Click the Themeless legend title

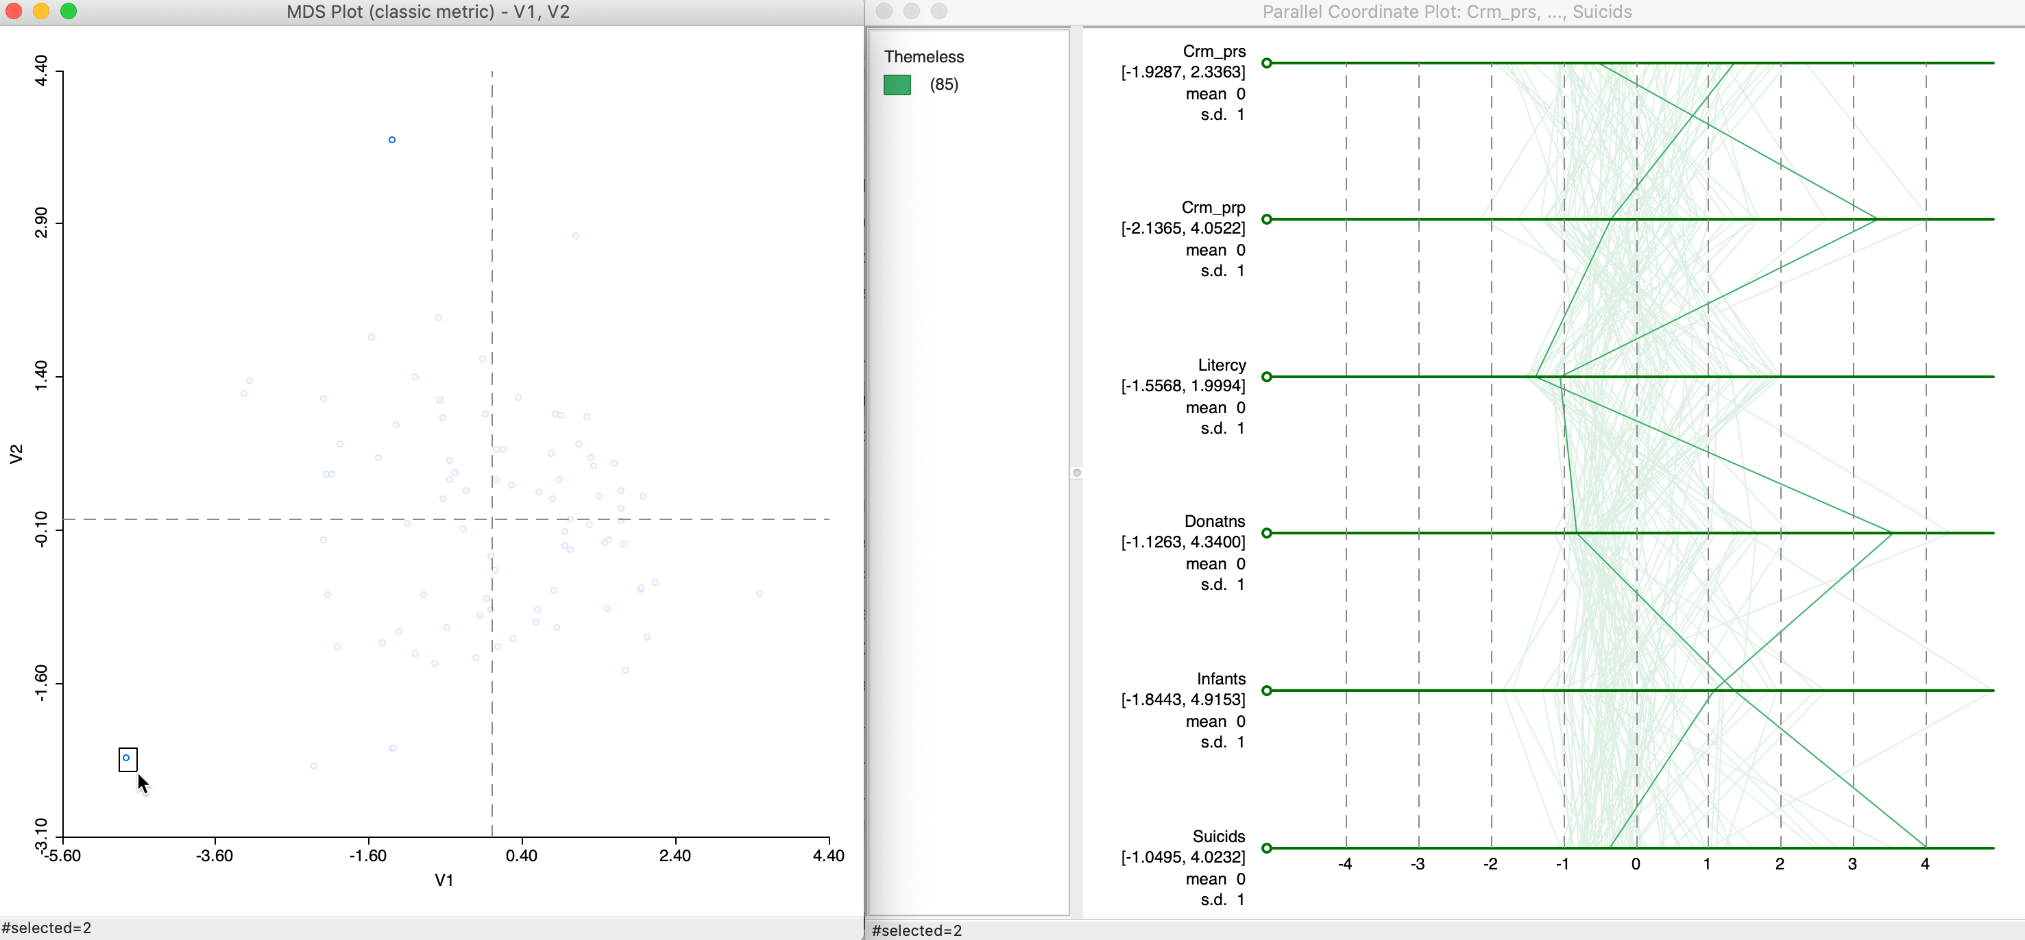point(923,57)
